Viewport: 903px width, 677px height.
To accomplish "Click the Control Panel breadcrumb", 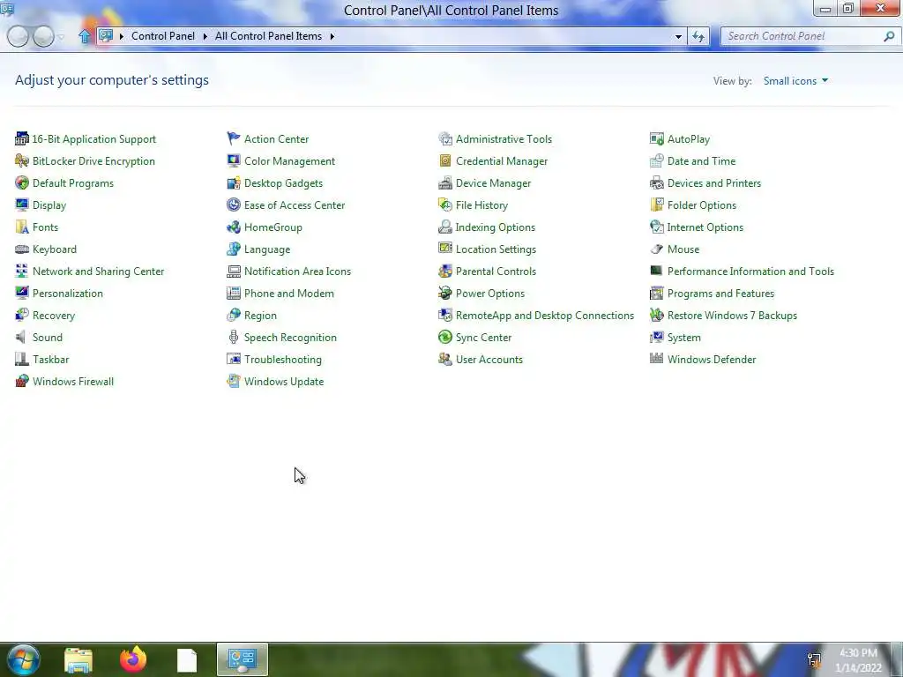I will coord(163,35).
